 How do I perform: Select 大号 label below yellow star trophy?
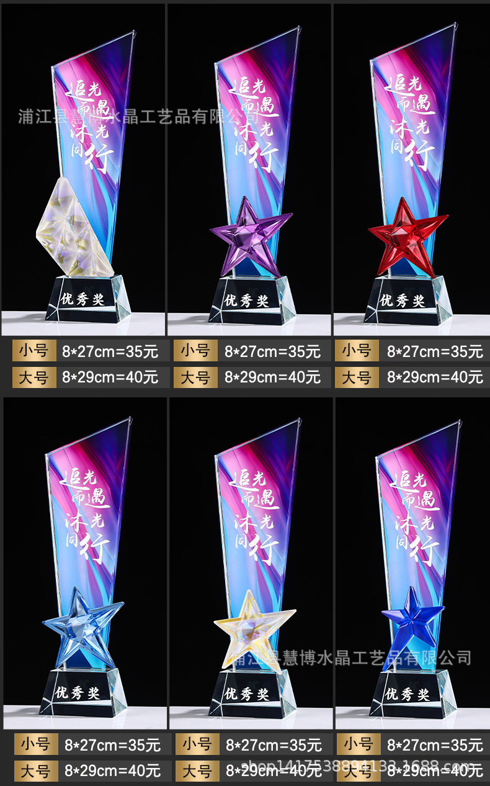click(x=197, y=770)
